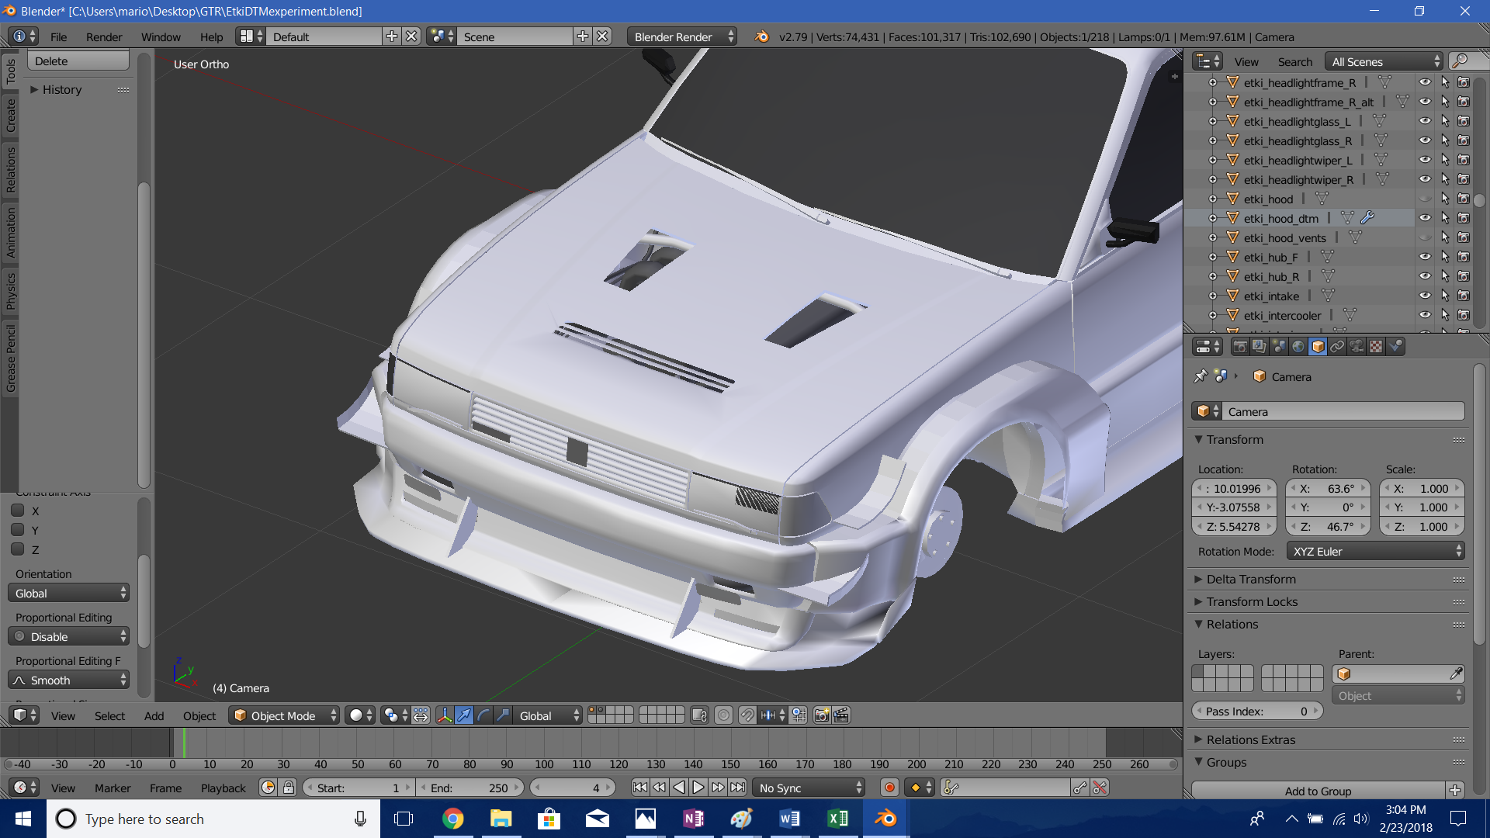1490x838 pixels.
Task: Click OpenGL render image icon in viewport header
Action: (x=822, y=715)
